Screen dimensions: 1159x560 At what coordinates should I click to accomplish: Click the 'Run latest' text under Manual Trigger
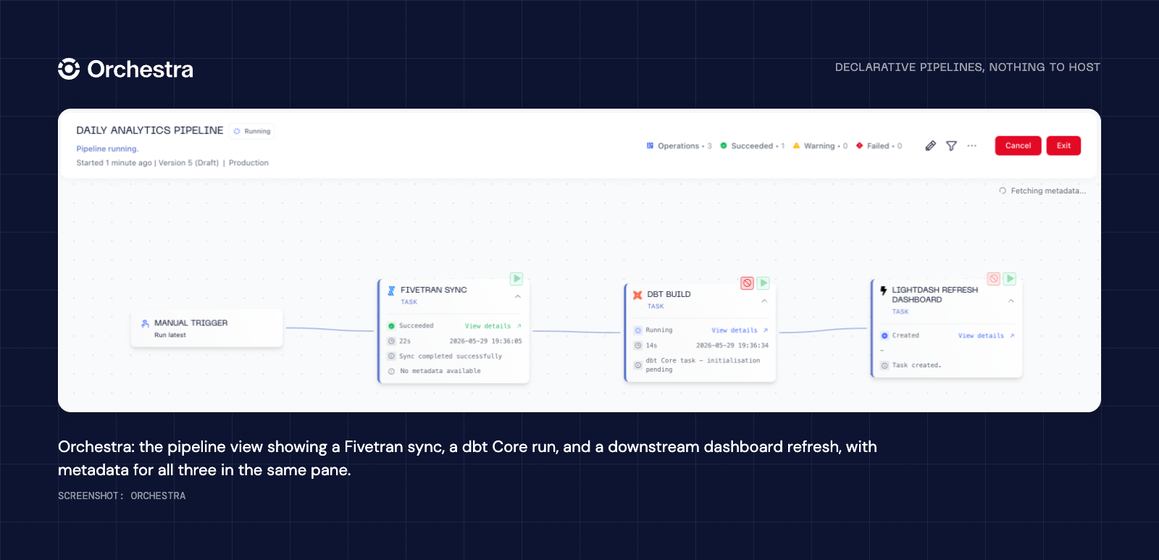click(170, 335)
